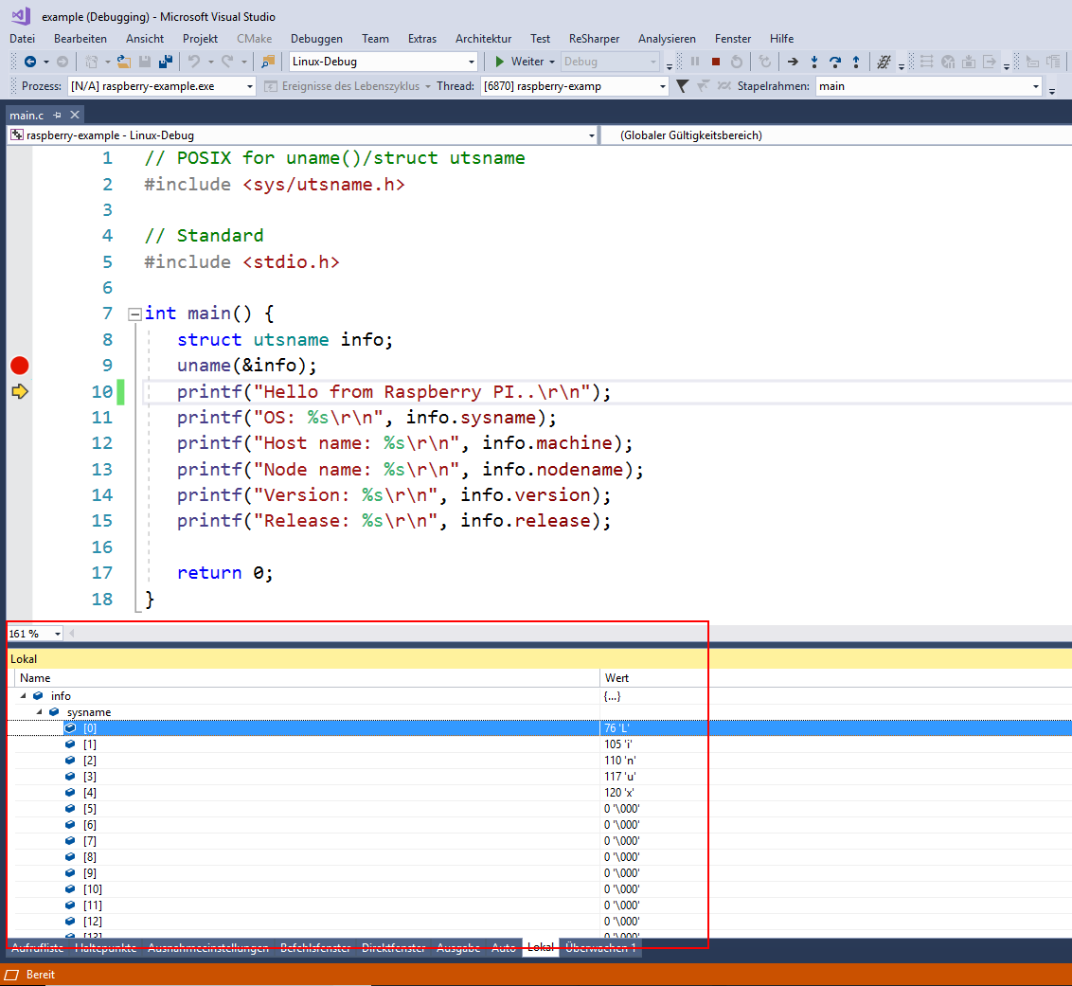Collapse the sysname array node
The width and height of the screenshot is (1072, 986).
tap(39, 712)
